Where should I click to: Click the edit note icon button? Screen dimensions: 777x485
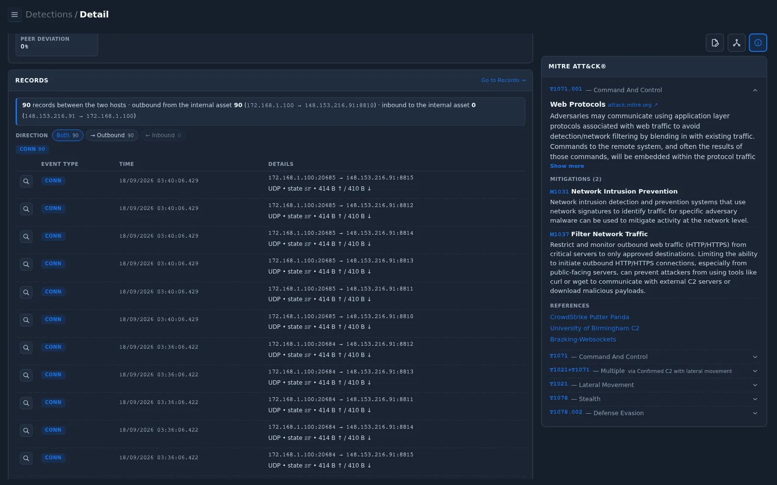[x=715, y=43]
